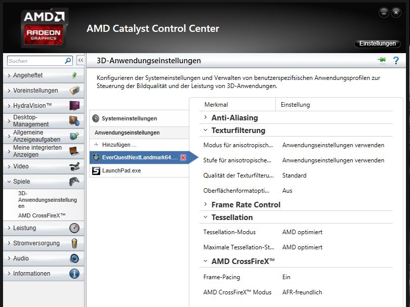Collapse the Tessellation section
The width and height of the screenshot is (410, 307).
(x=206, y=217)
